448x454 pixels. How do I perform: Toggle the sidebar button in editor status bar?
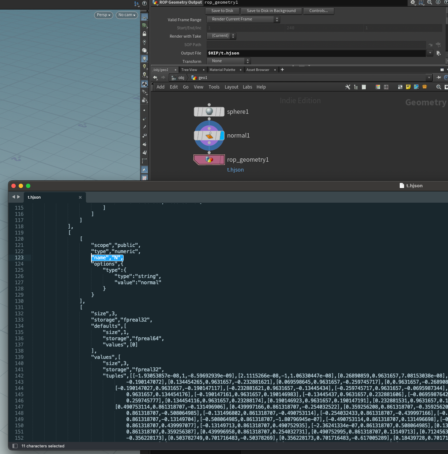[x=15, y=446]
